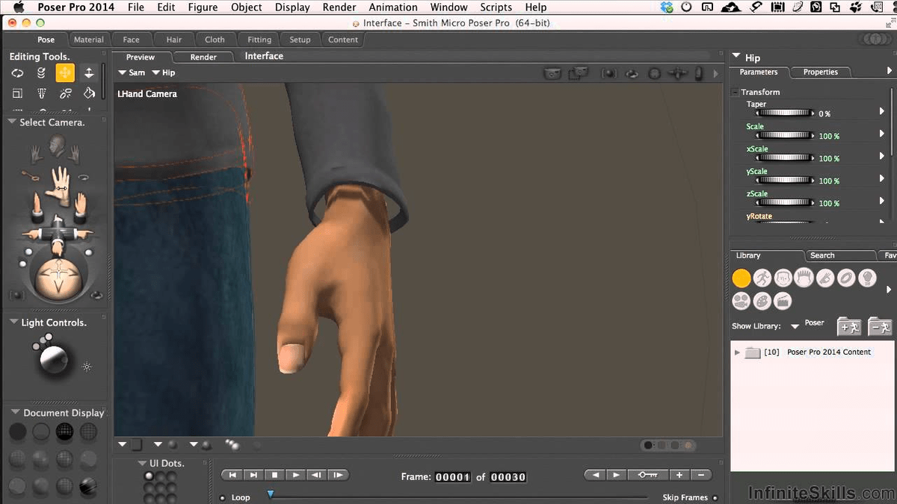897x504 pixels.
Task: Open the Figure menu
Action: [x=203, y=7]
